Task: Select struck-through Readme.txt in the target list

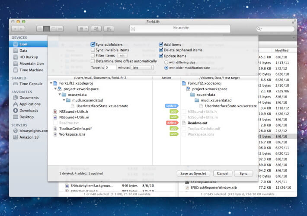Action: 197,123
